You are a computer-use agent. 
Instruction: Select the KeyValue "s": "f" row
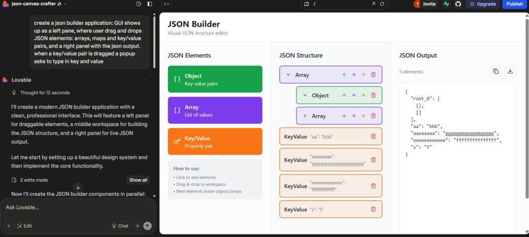click(331, 209)
